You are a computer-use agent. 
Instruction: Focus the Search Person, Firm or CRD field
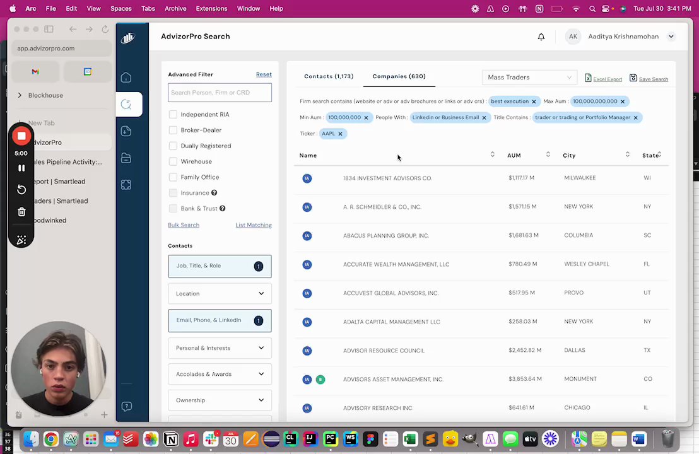click(x=220, y=93)
